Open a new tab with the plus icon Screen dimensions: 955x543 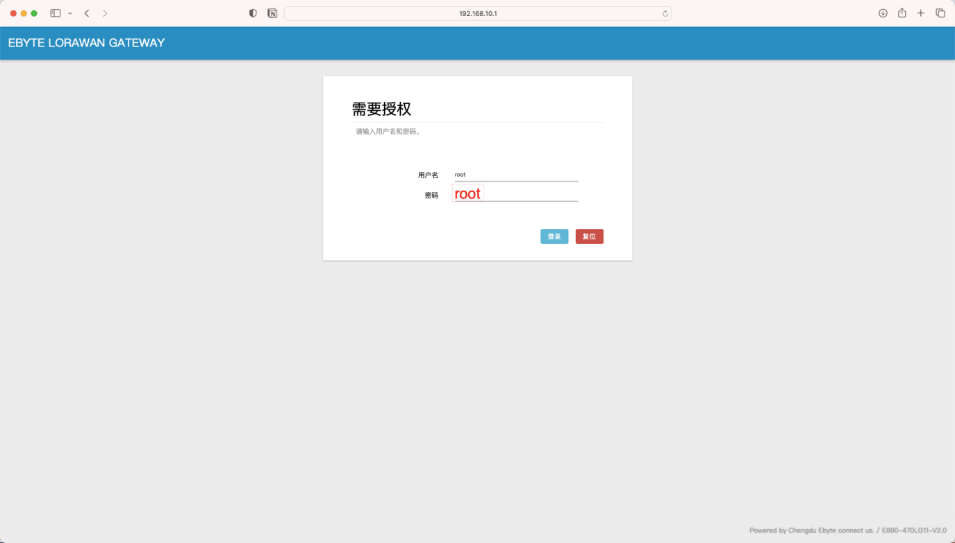[x=921, y=12]
